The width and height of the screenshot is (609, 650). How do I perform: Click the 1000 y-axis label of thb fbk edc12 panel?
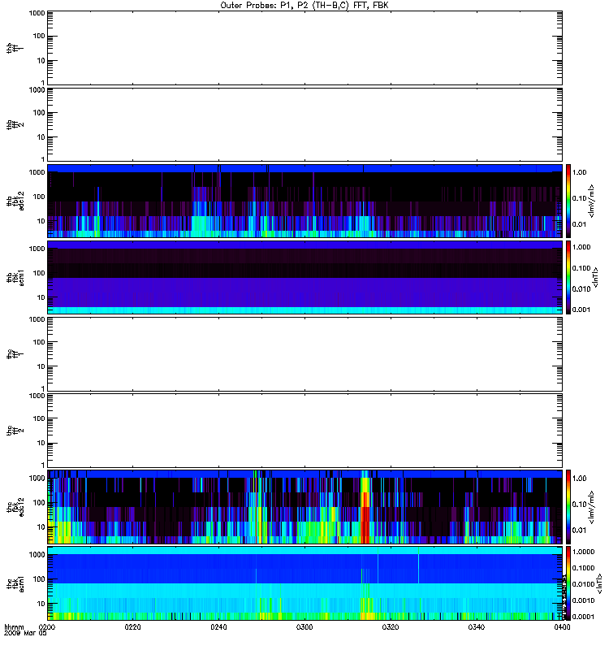(x=37, y=172)
